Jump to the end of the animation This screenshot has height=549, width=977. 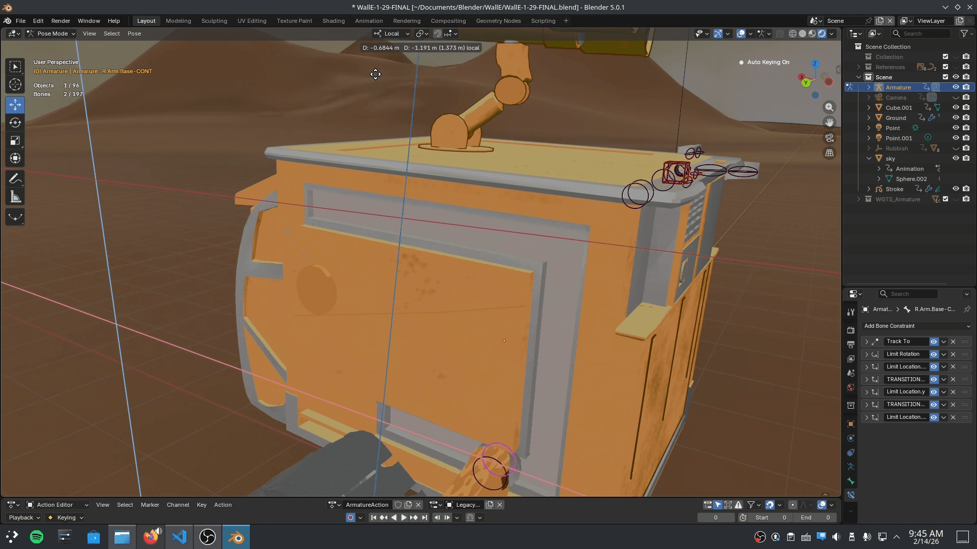pos(425,517)
